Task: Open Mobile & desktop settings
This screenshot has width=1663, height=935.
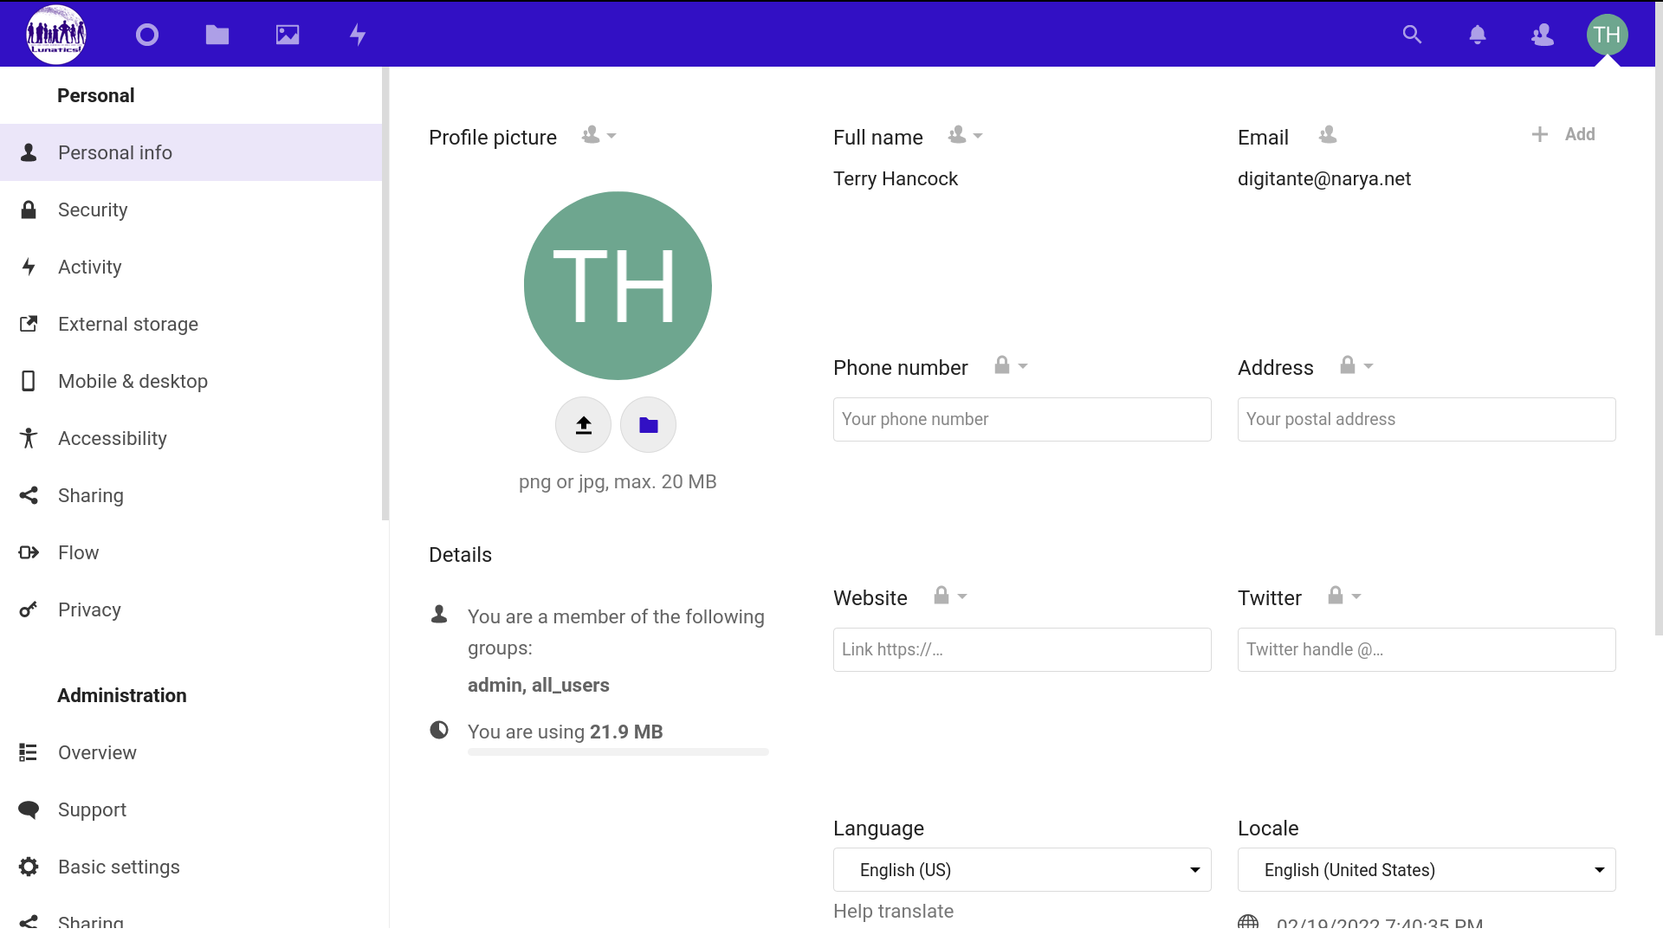Action: 133,381
